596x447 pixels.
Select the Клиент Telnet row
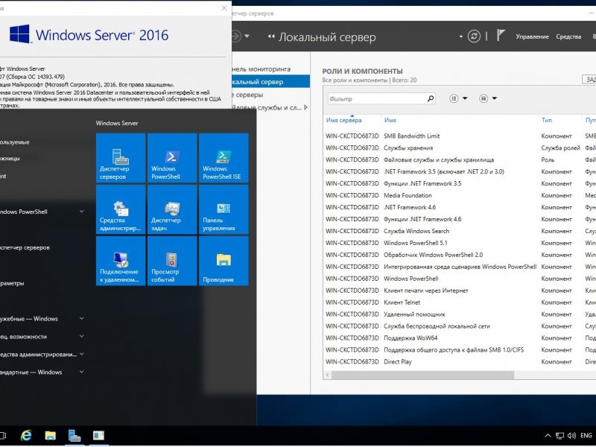460,302
